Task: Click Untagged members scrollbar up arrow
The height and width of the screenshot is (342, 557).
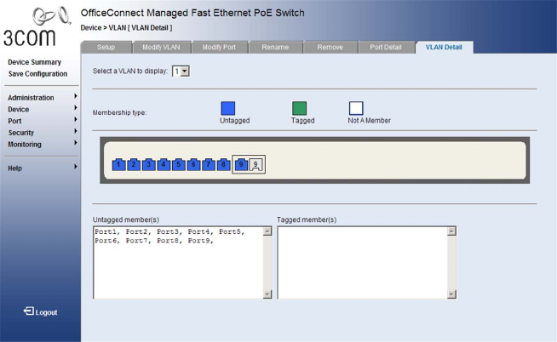Action: [x=267, y=231]
